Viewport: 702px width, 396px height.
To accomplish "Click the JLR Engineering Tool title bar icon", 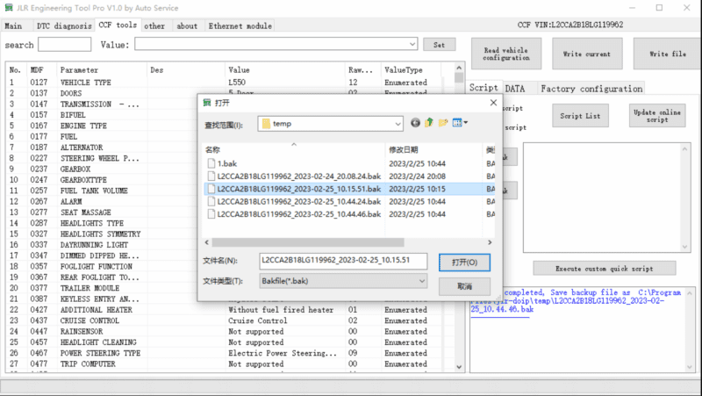I will (9, 8).
